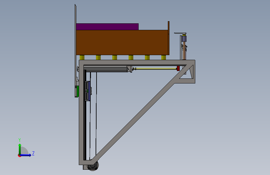Viewport: 270px width, 175px height.
Task: Select the green block on the left plate
Action: pos(78,91)
